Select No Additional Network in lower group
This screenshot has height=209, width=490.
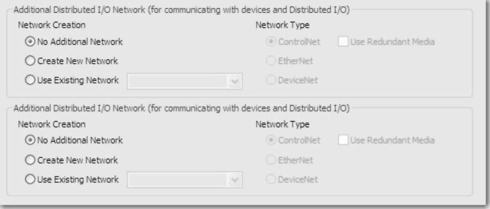(x=30, y=140)
